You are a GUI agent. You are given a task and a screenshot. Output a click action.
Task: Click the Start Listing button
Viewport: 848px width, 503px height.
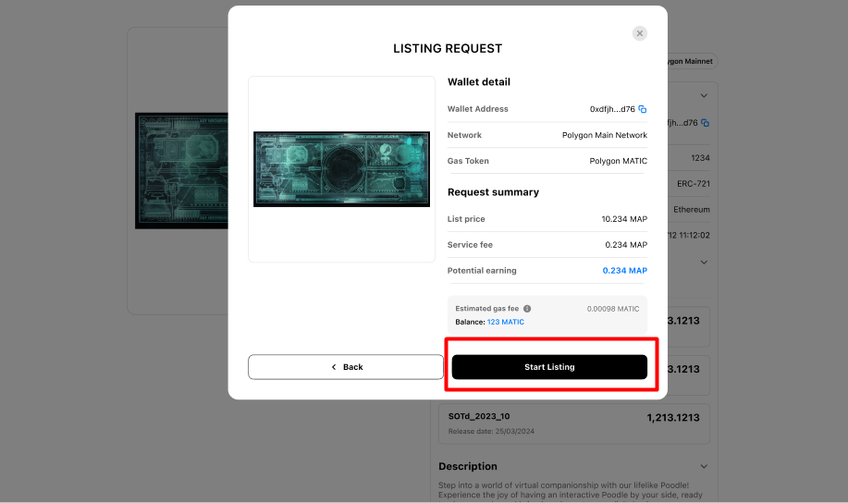[549, 367]
